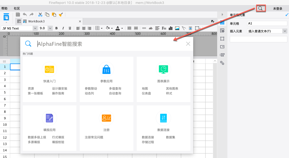Open tab list dropdown arrow
The width and height of the screenshot is (289, 158).
[x=213, y=21]
